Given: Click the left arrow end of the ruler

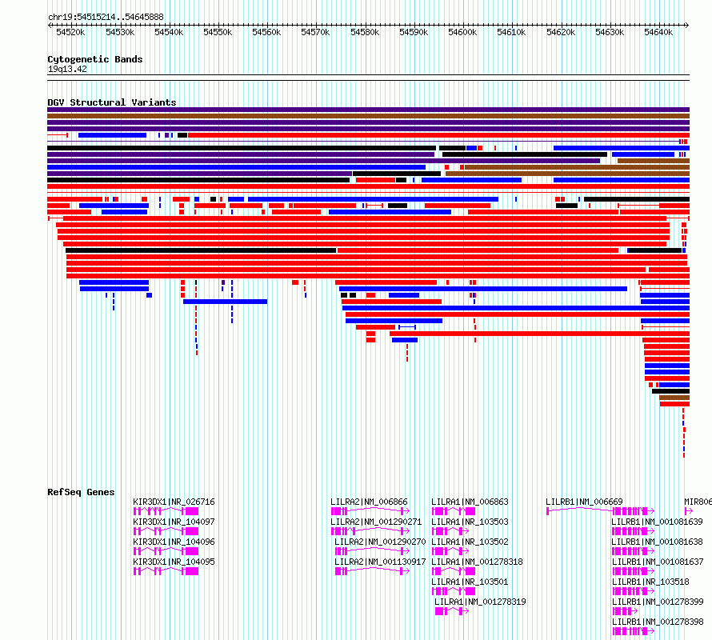Looking at the screenshot, I should (50, 25).
